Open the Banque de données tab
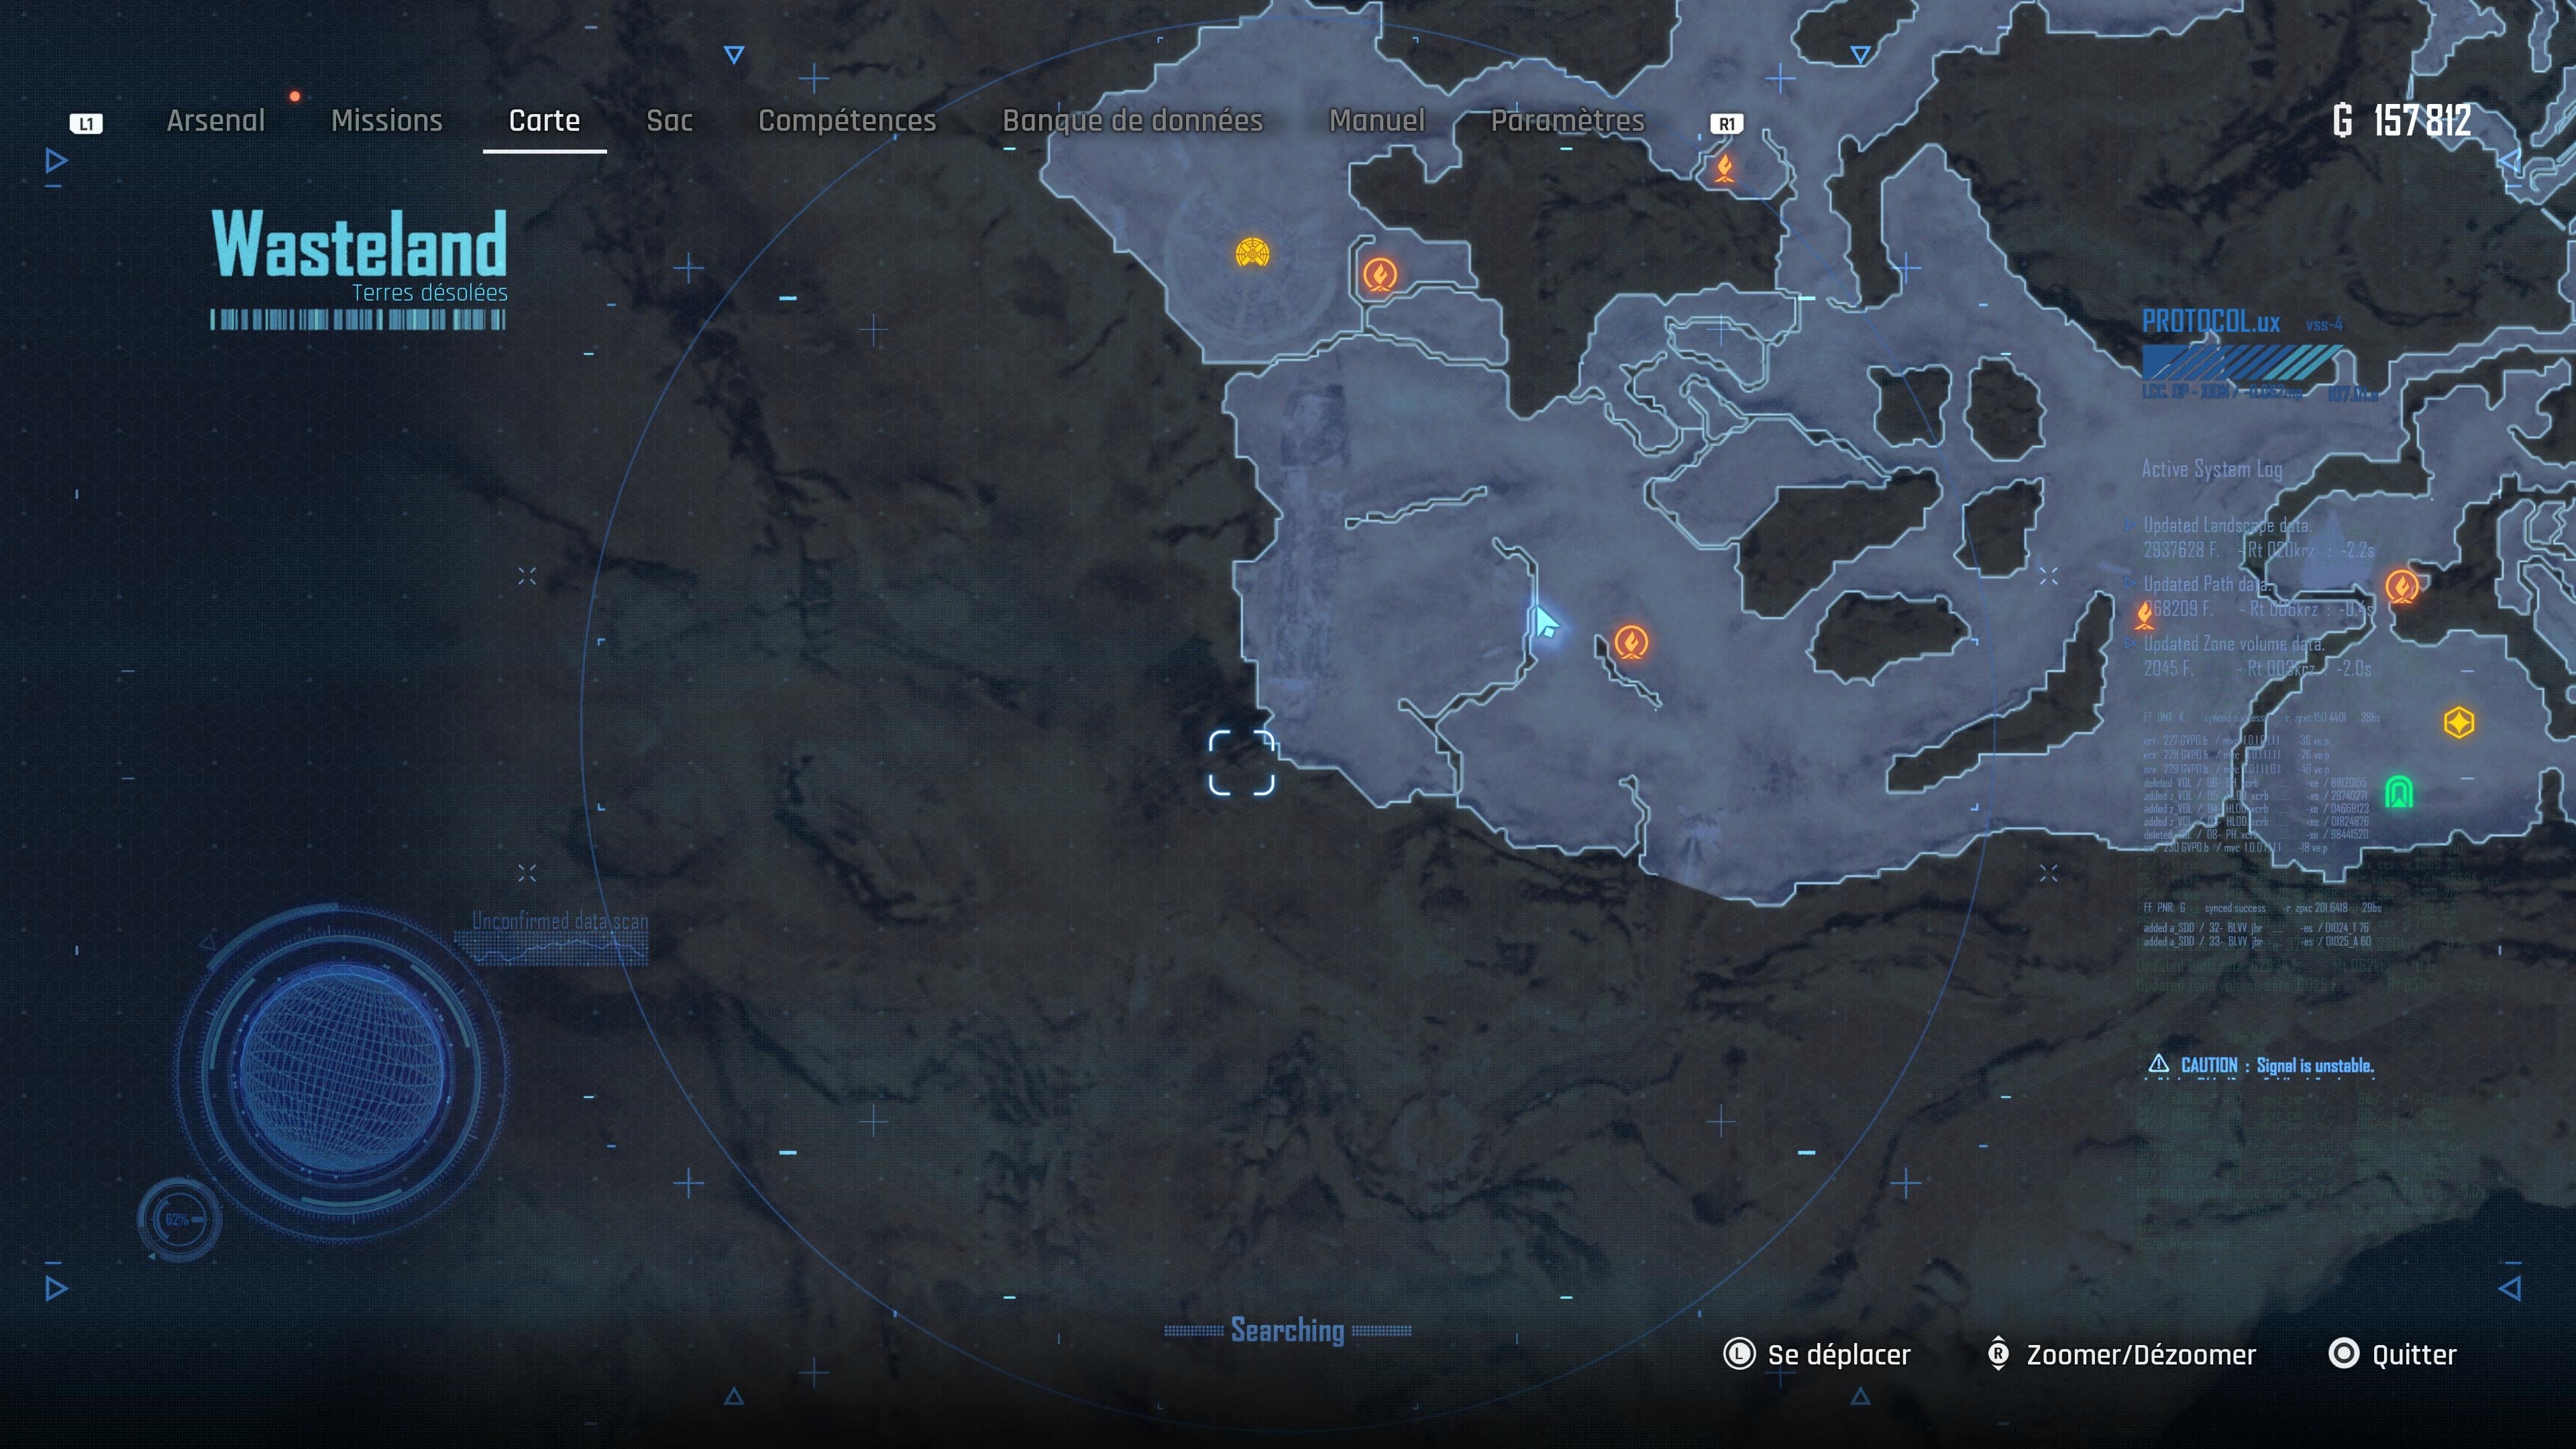The image size is (2576, 1449). (1132, 120)
